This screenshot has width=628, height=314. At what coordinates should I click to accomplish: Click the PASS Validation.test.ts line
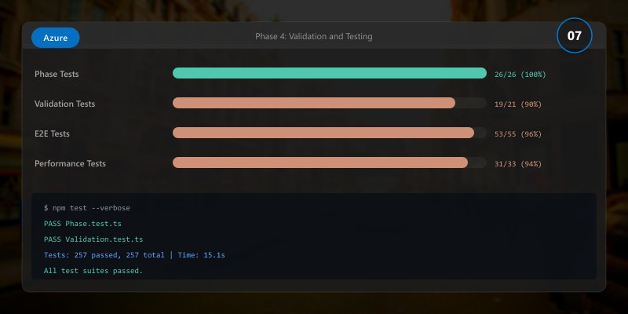pyautogui.click(x=93, y=239)
